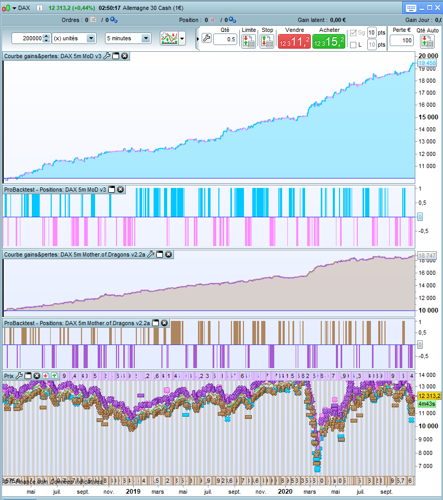Close the ProBacktest Positions MoD v3 panel
The width and height of the screenshot is (443, 500).
[x=120, y=190]
